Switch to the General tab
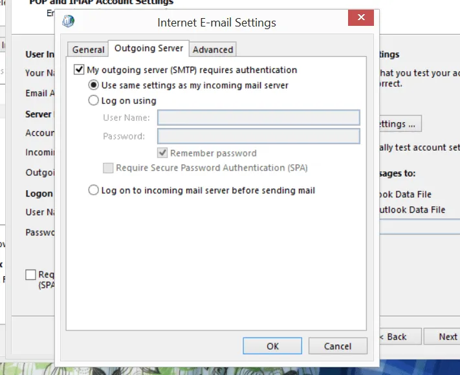The image size is (460, 375). coord(88,50)
